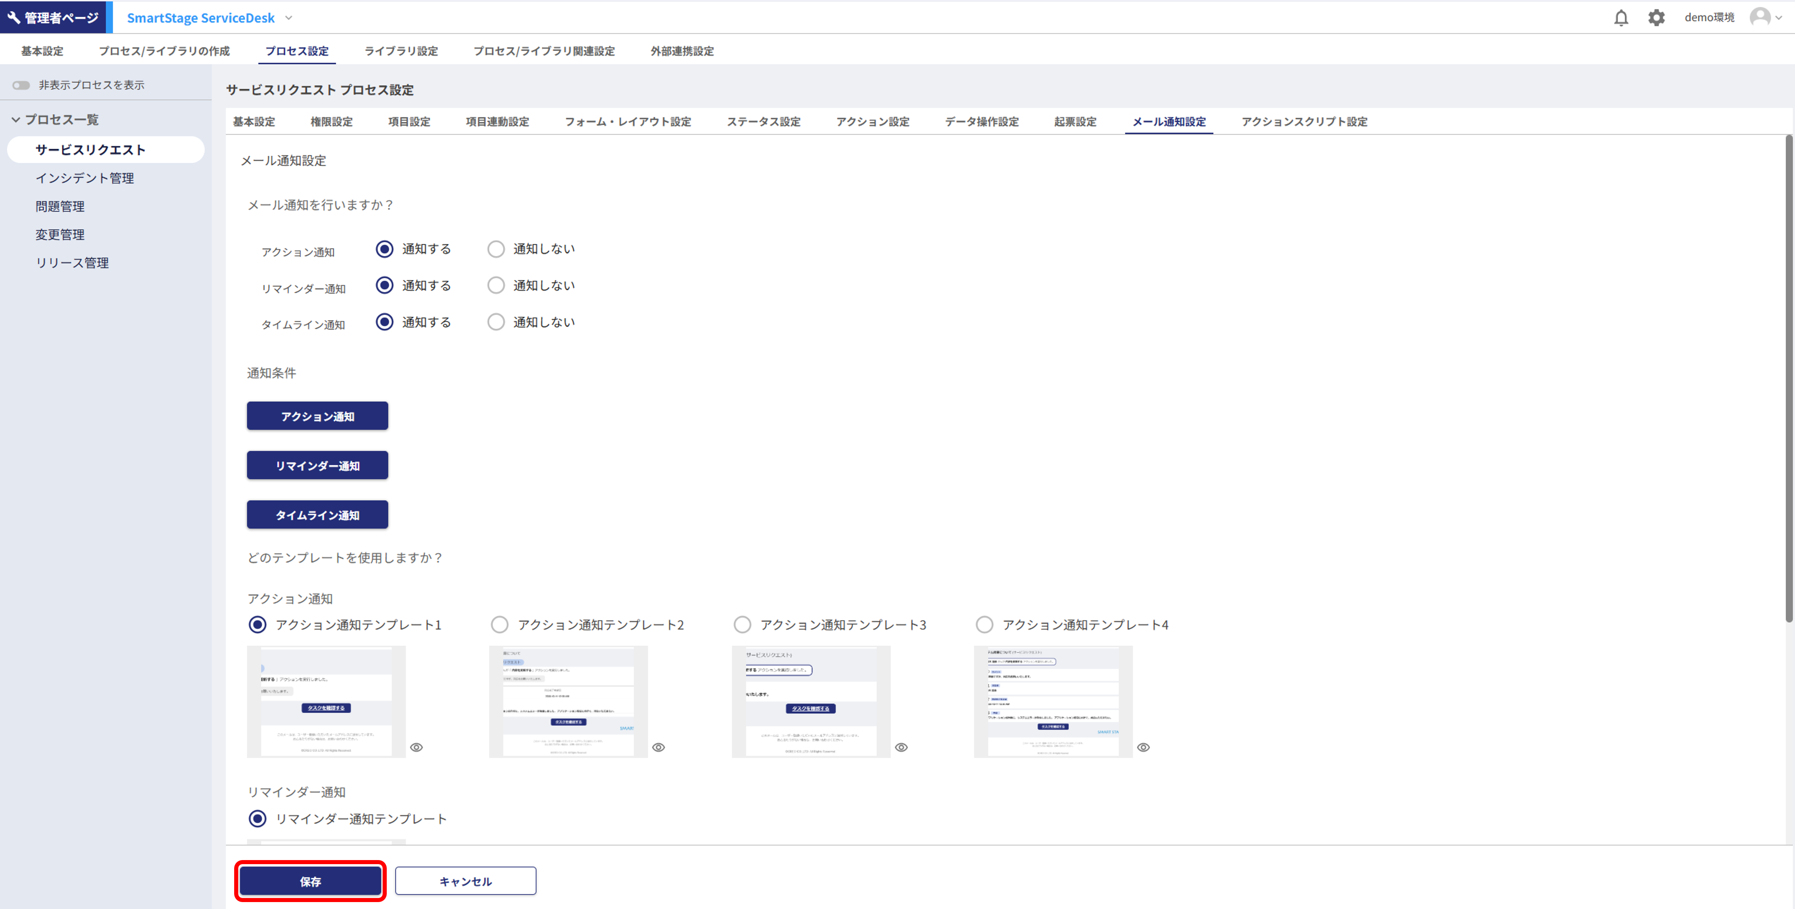Open user menu chevron beside avatar
The width and height of the screenshot is (1795, 909).
pos(1779,18)
